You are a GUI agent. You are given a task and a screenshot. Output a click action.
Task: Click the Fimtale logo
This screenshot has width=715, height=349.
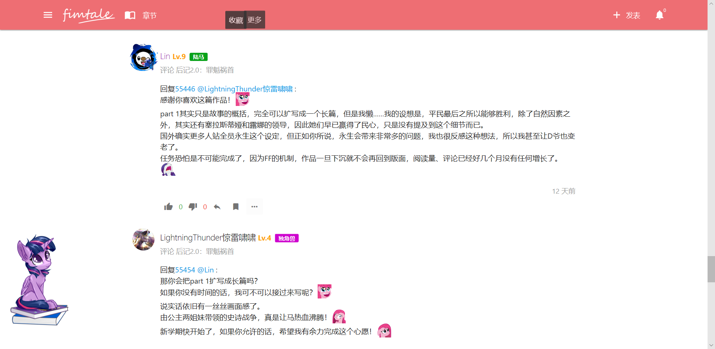[88, 15]
